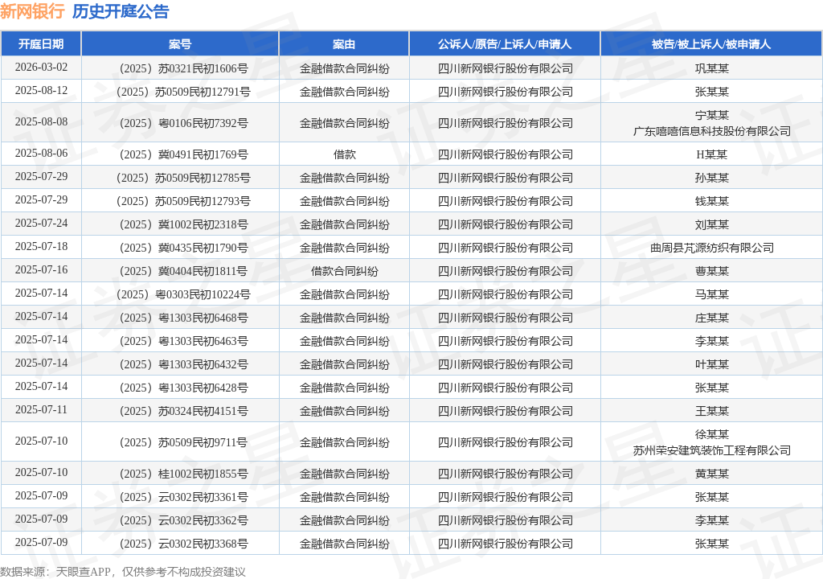Image resolution: width=823 pixels, height=579 pixels.
Task: Select case number 苏0509民初9711号
Action: (x=184, y=442)
